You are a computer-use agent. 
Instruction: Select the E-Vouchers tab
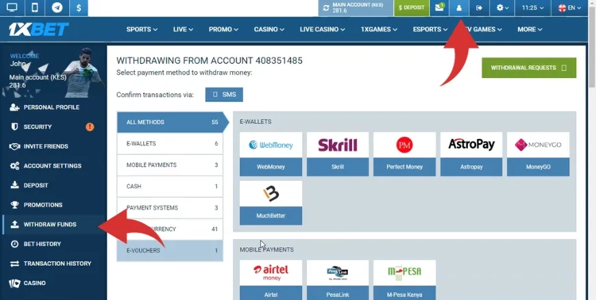170,251
